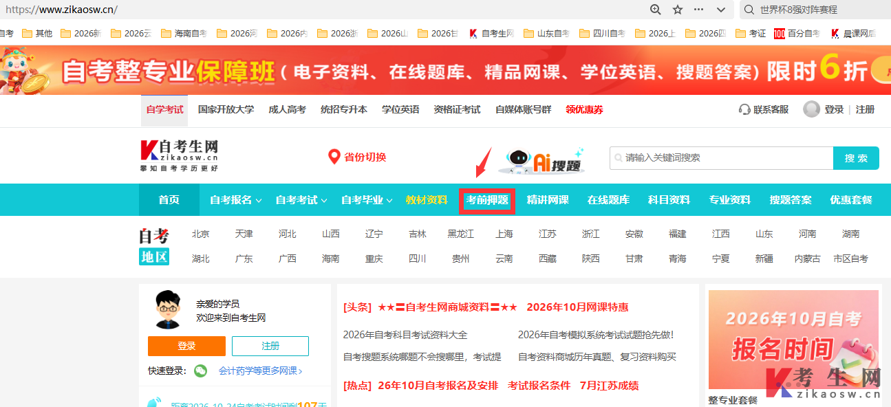891x407 pixels.
Task: Click the orange 登录 button
Action: coord(186,346)
